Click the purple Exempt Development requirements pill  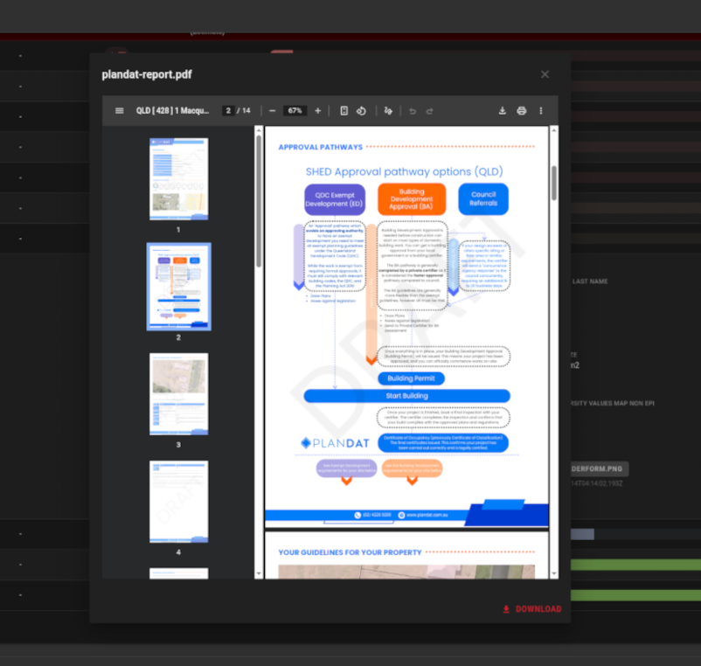346,468
